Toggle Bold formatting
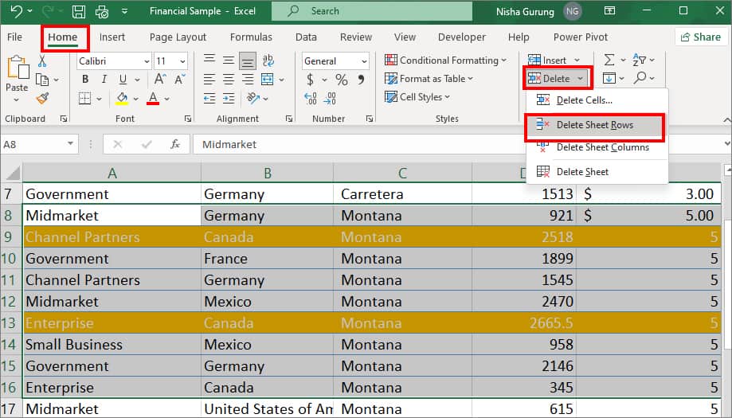This screenshot has width=732, height=418. pyautogui.click(x=85, y=80)
